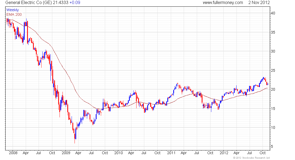Image resolution: width=295 pixels, height=160 pixels.
Task: Click the 'Jul' label after 2010
Action: [x=144, y=153]
